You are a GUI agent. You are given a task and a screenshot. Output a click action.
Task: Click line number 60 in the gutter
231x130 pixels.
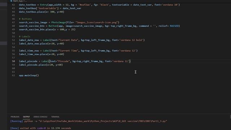(x=13, y=68)
